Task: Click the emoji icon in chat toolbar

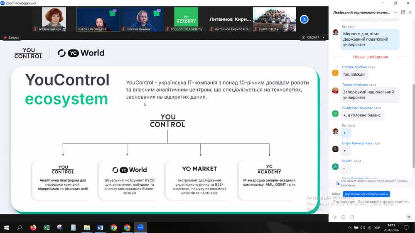Action: (x=343, y=217)
